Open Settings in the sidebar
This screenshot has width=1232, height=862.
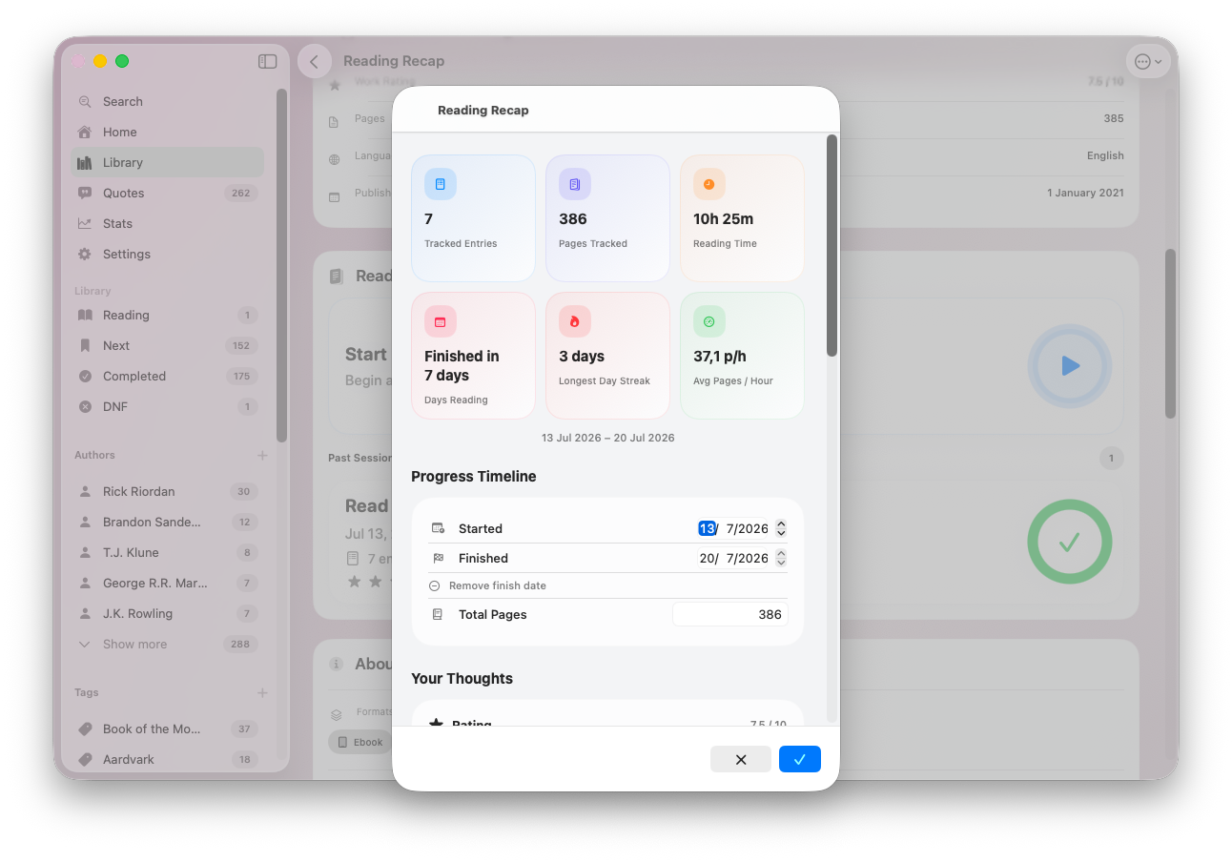(167, 254)
